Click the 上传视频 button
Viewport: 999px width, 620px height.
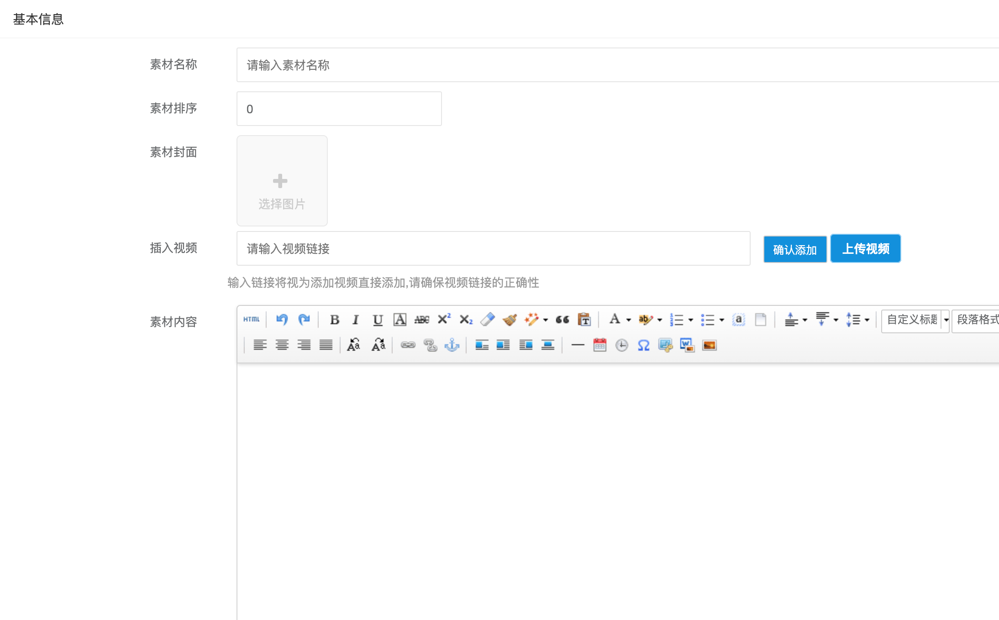point(865,248)
